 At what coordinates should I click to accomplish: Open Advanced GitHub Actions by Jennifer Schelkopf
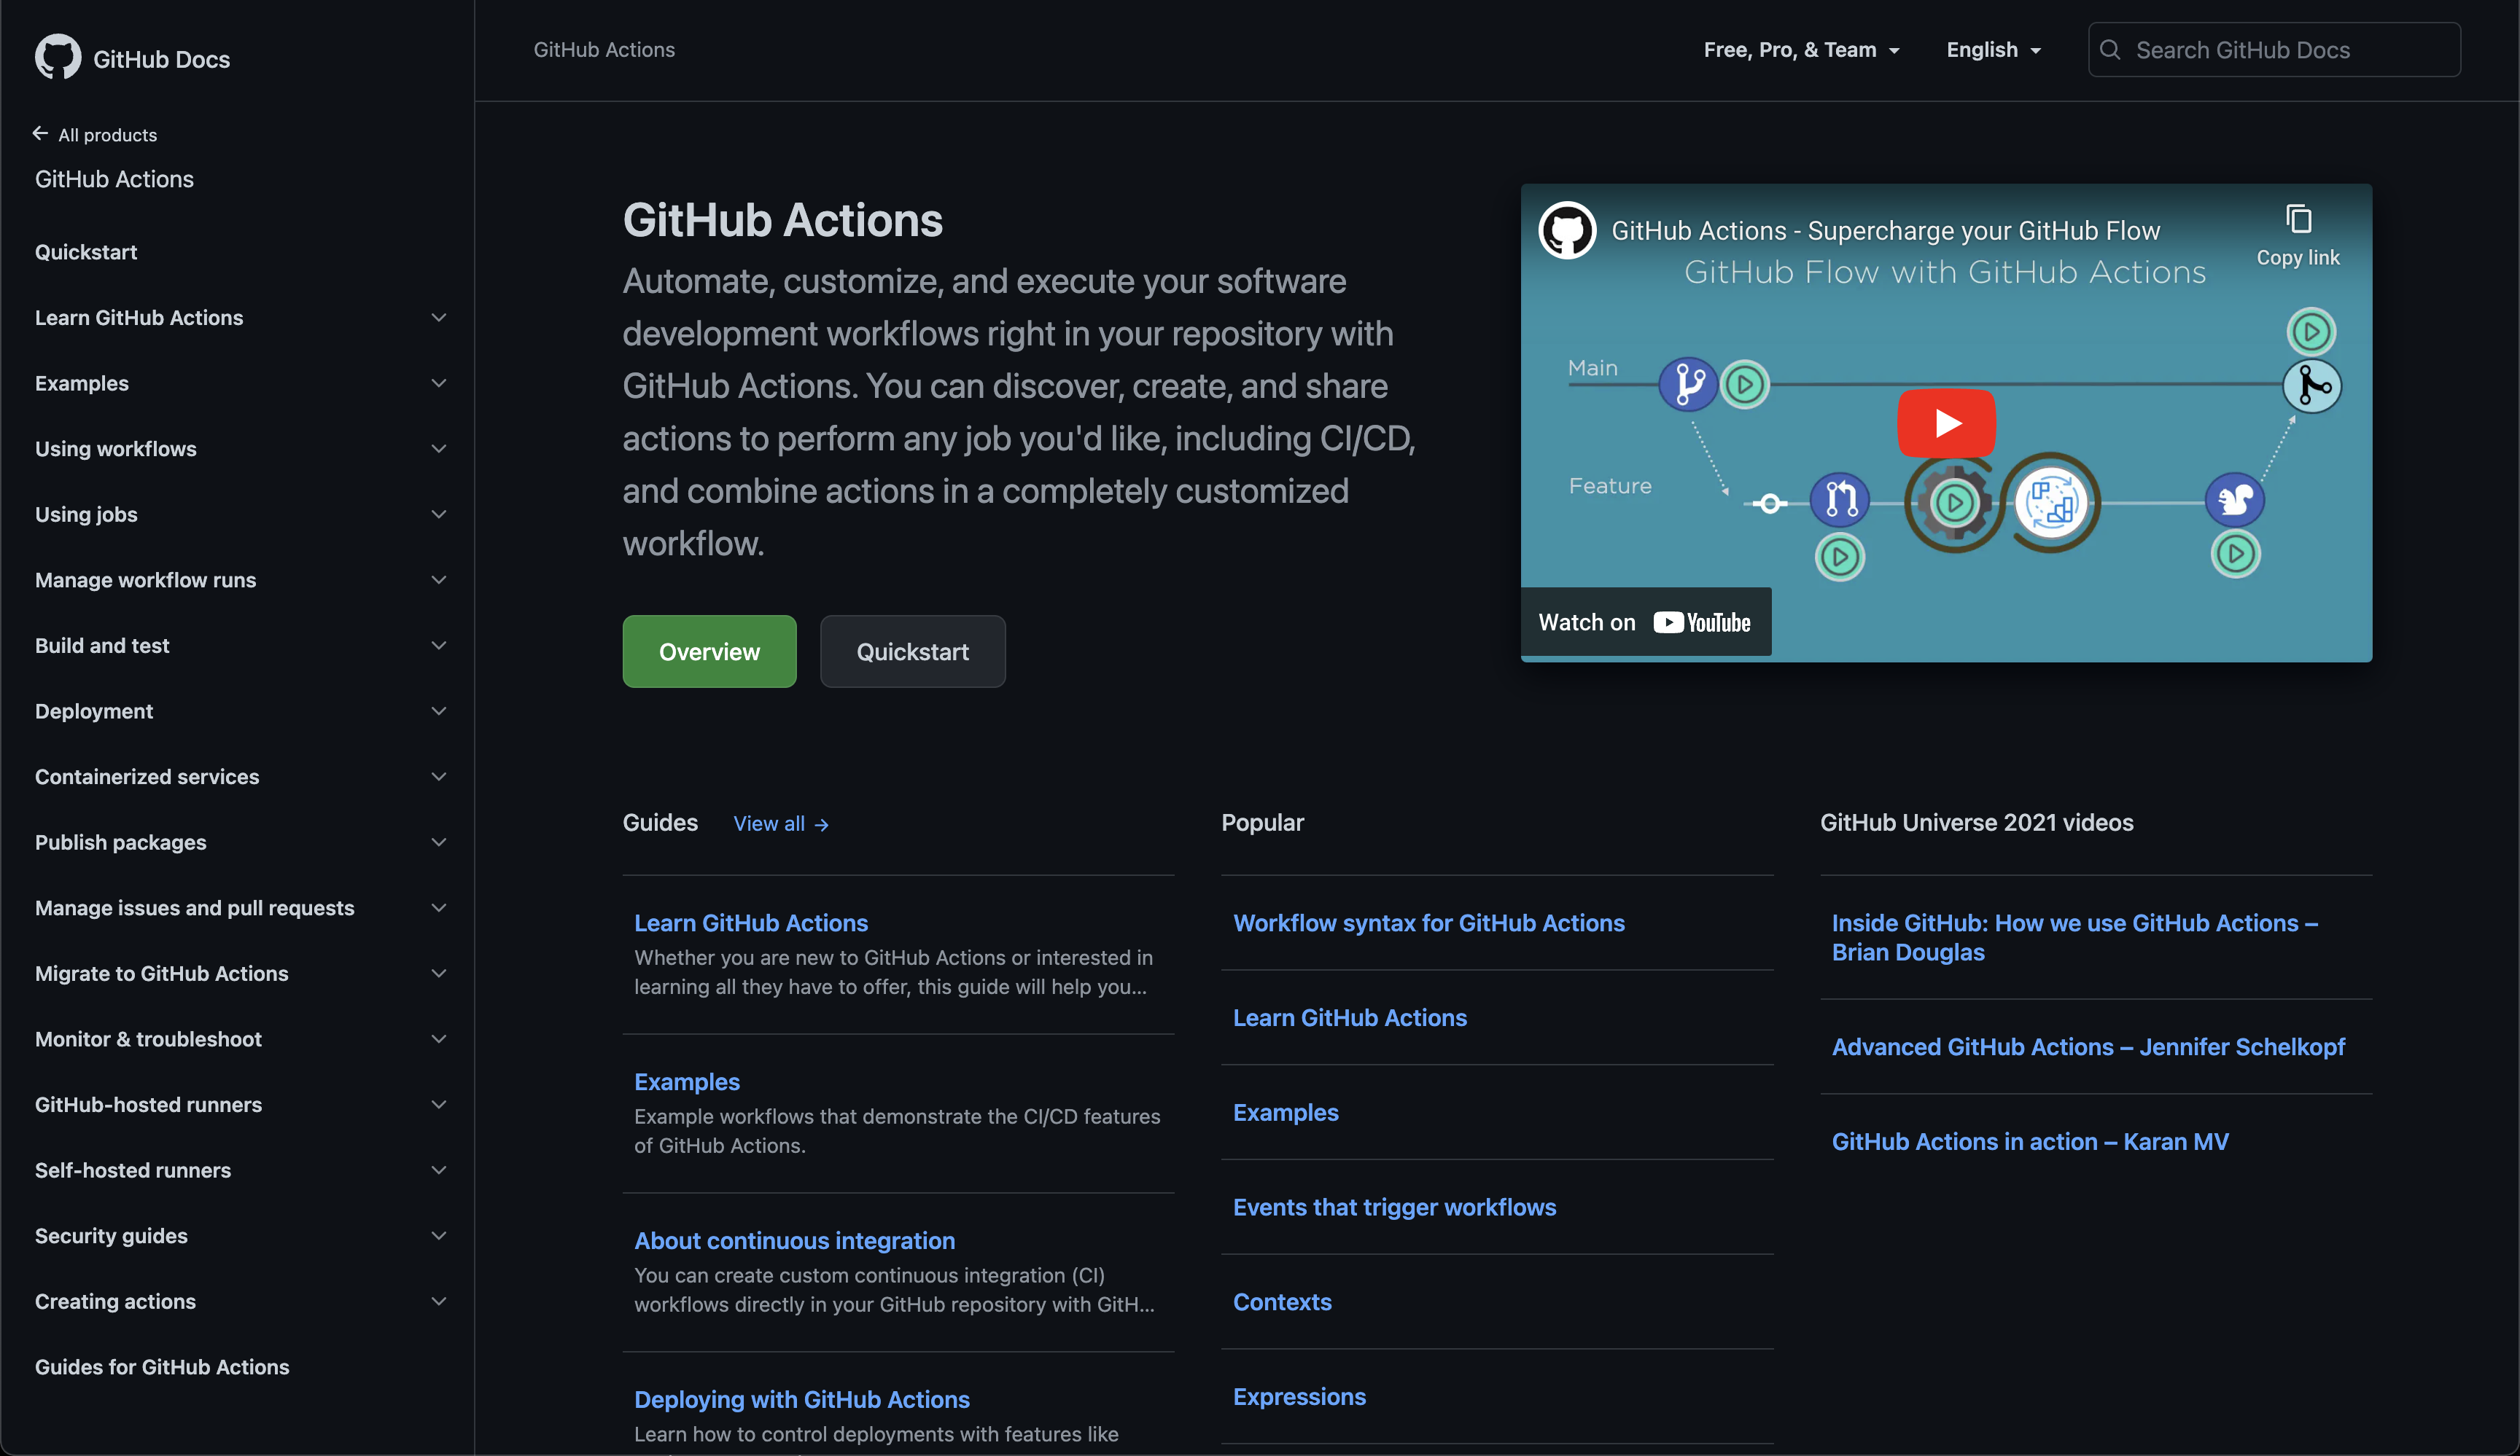(2088, 1047)
